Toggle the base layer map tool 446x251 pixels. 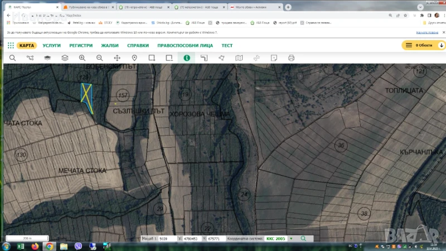click(x=47, y=57)
